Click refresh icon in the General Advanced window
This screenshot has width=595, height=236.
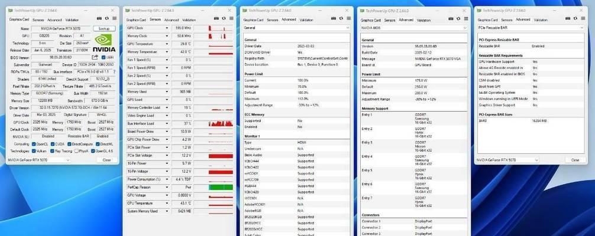point(341,18)
